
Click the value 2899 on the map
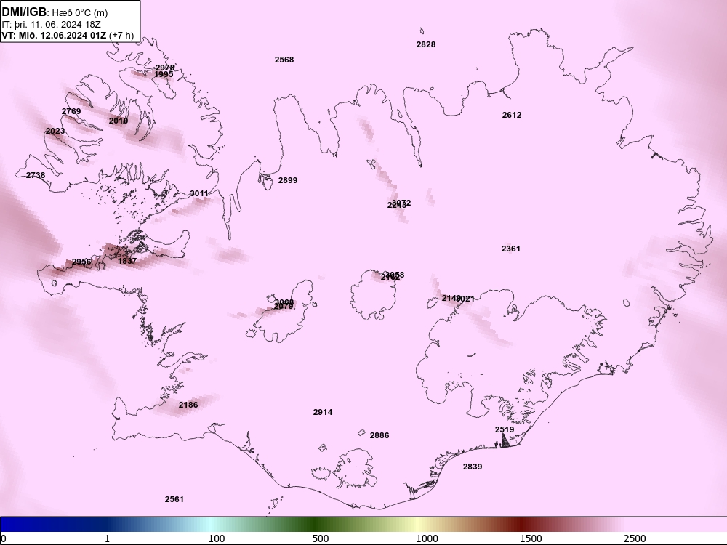click(x=287, y=180)
